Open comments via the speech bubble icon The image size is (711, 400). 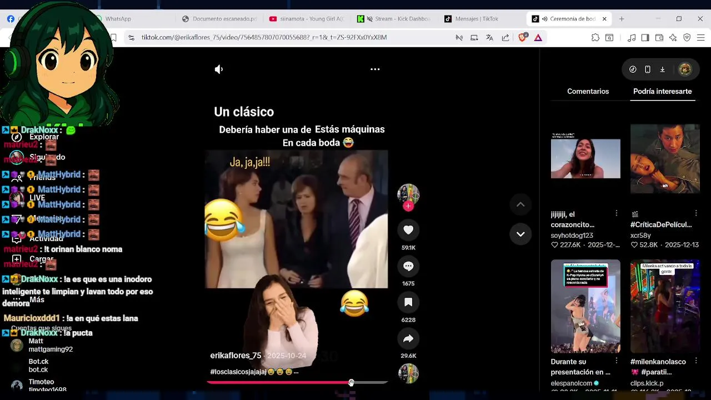(x=408, y=266)
